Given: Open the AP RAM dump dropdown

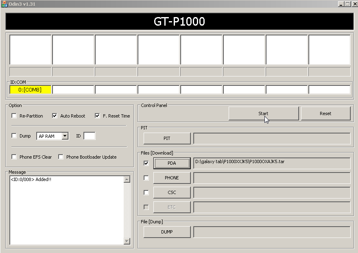Looking at the screenshot, I should point(65,136).
